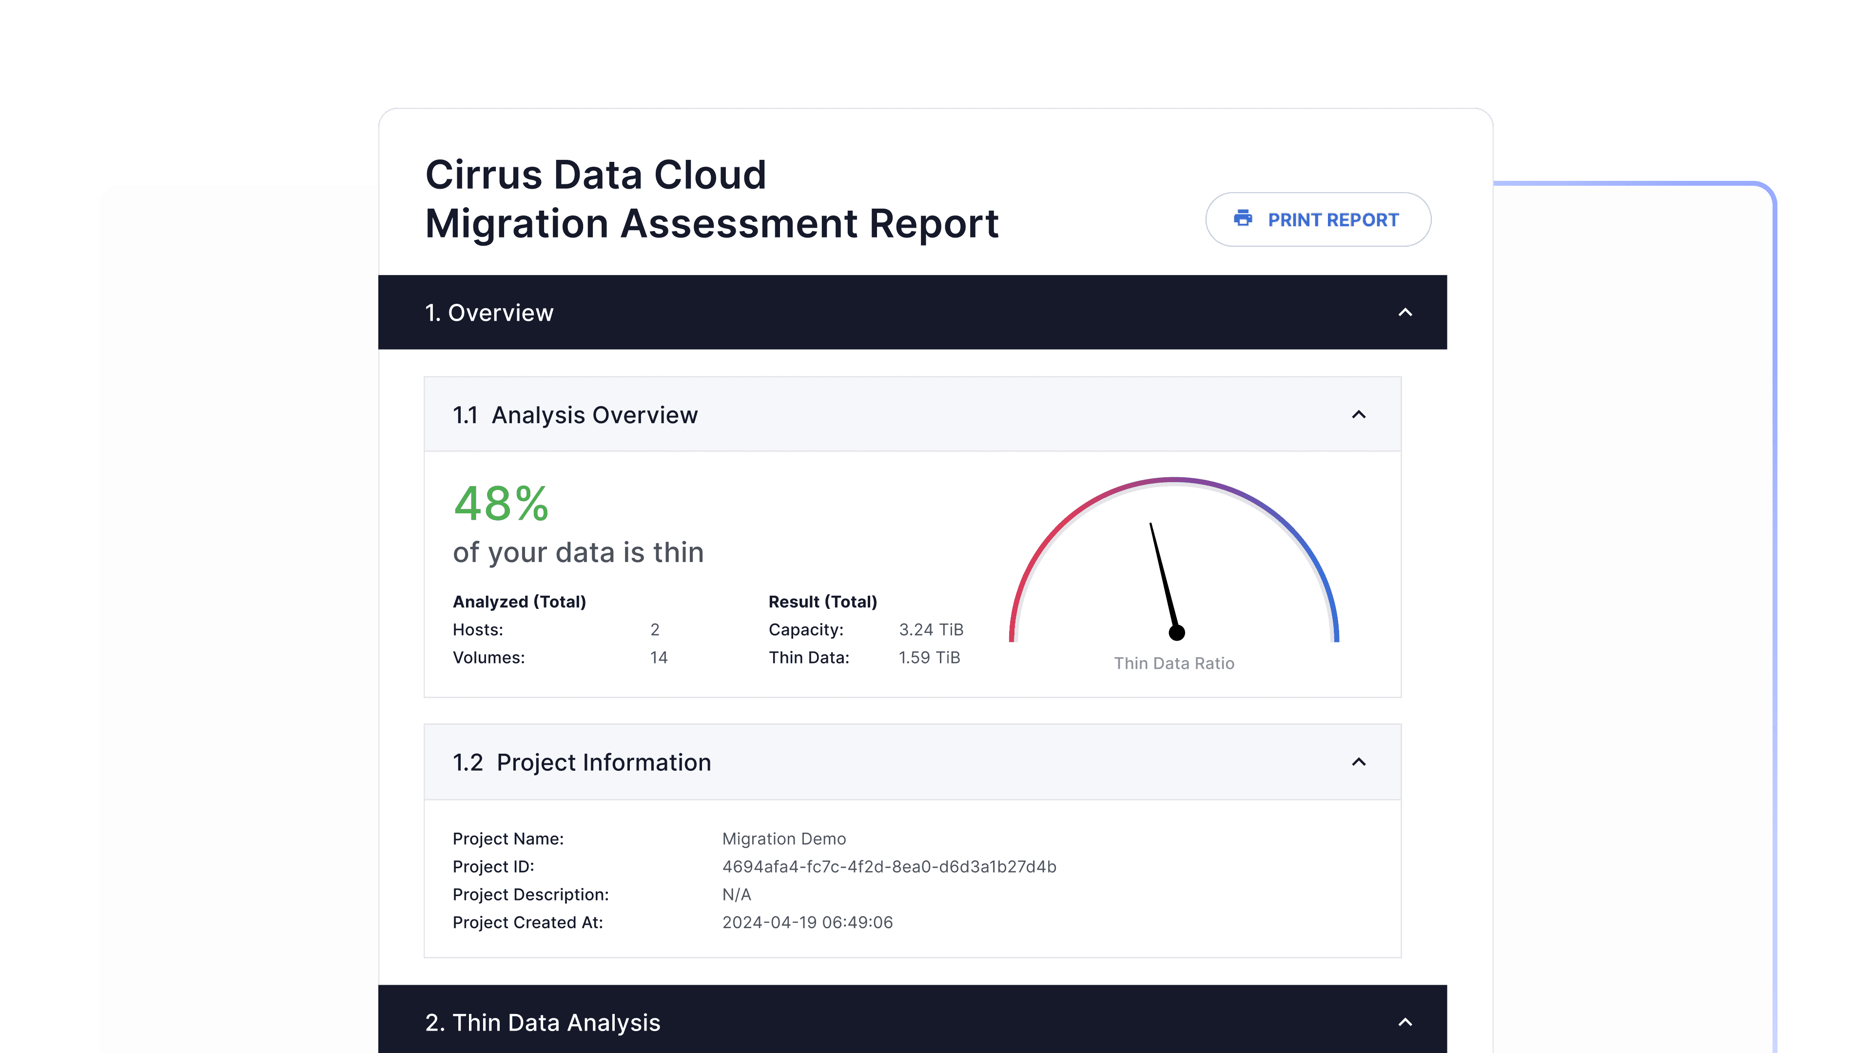Click the 1.1 Analysis Overview heading
Screen dimensions: 1872x1053
click(x=575, y=415)
